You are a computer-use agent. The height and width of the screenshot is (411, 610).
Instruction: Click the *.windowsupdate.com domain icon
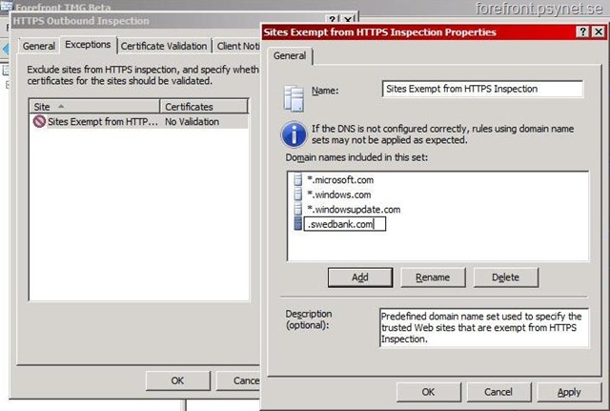coord(298,209)
